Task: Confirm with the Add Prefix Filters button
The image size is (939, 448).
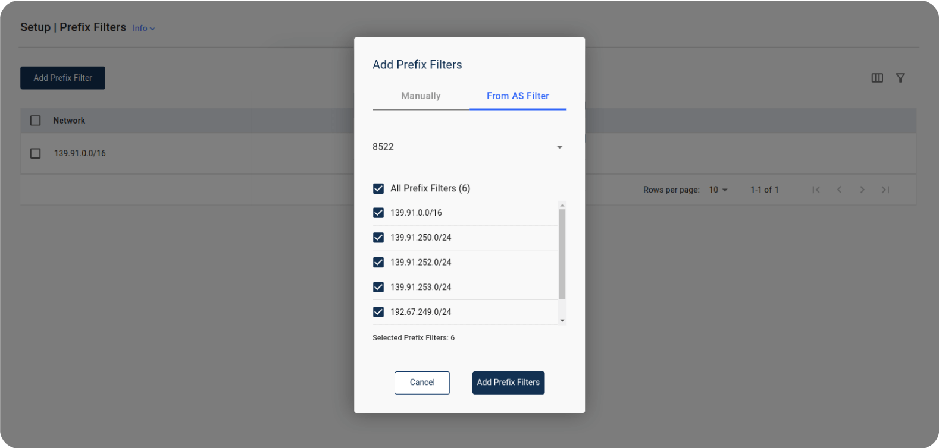Action: click(x=508, y=383)
